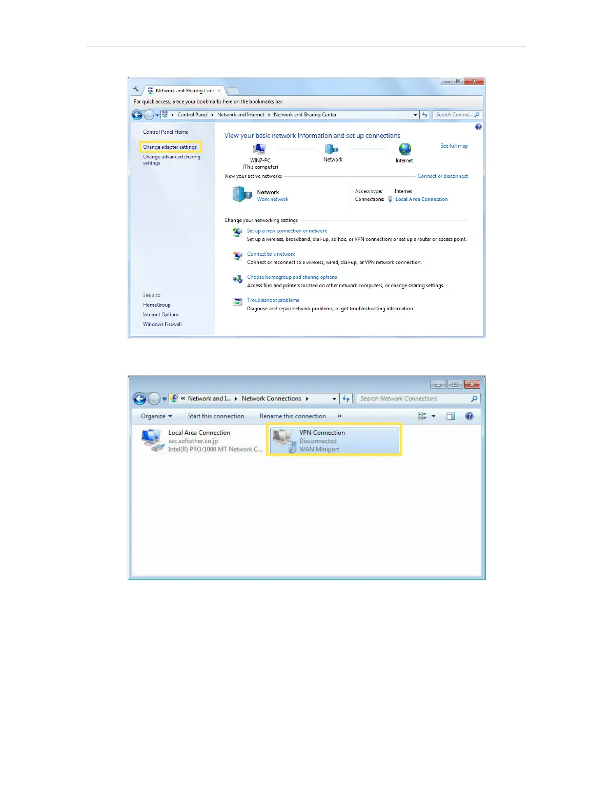This screenshot has height=811, width=613.
Task: Click Back arrow in Network Connections window
Action: [139, 399]
